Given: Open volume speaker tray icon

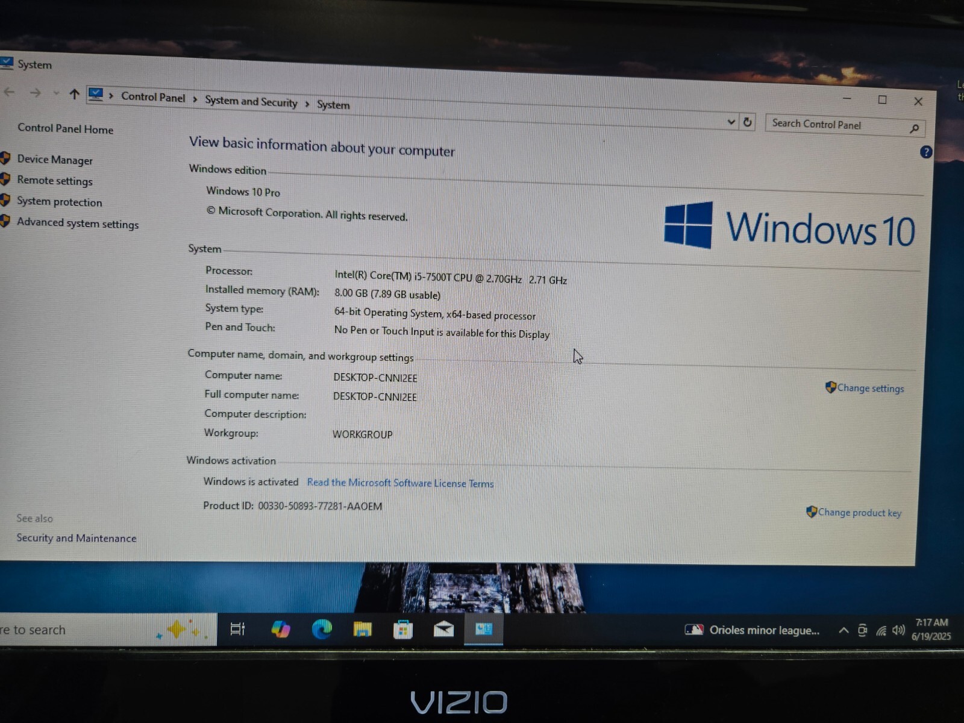Looking at the screenshot, I should [x=898, y=630].
